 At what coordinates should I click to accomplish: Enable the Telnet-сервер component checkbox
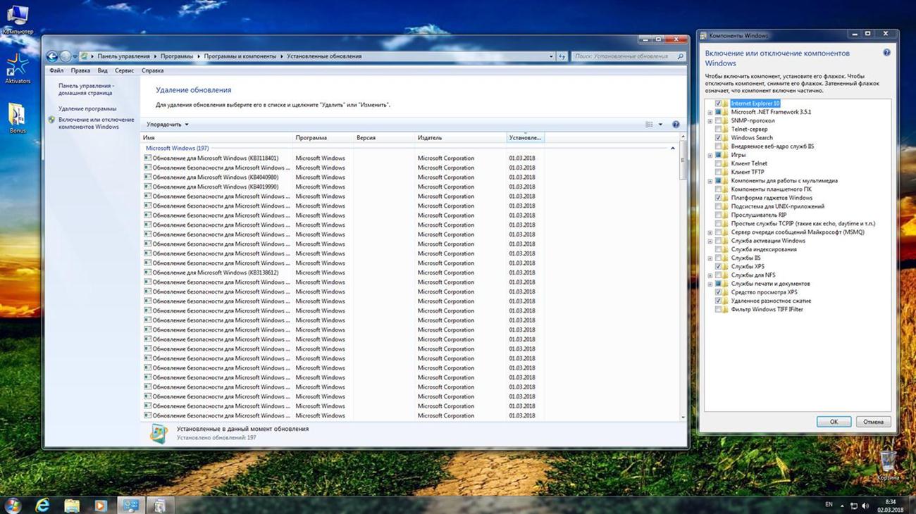tap(718, 130)
